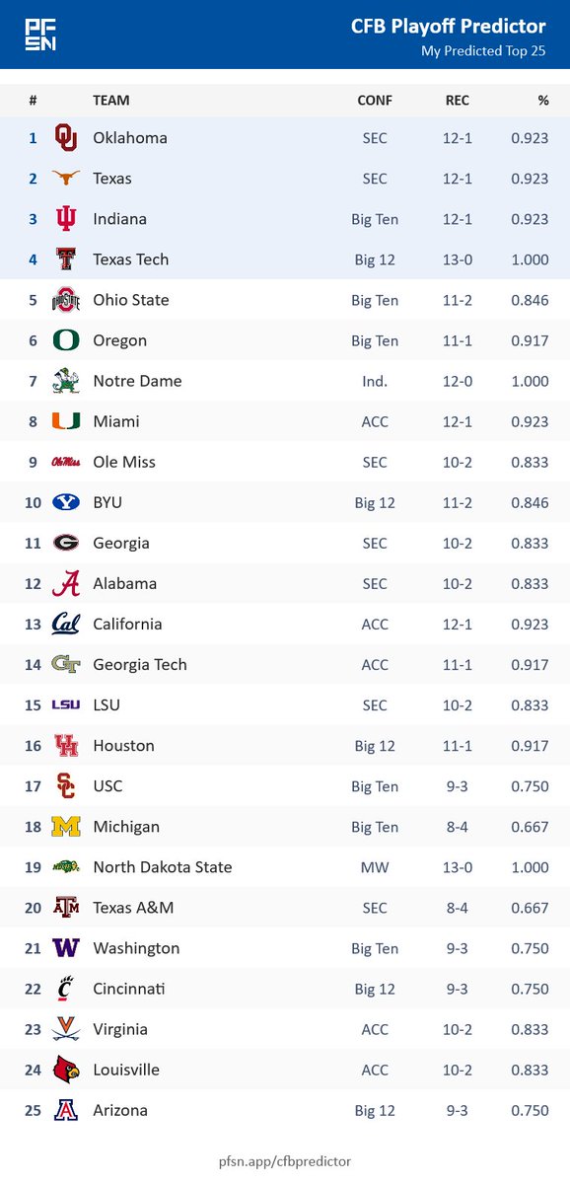Click the Michigan block M logo
Image resolution: width=570 pixels, height=1184 pixels.
pos(66,827)
